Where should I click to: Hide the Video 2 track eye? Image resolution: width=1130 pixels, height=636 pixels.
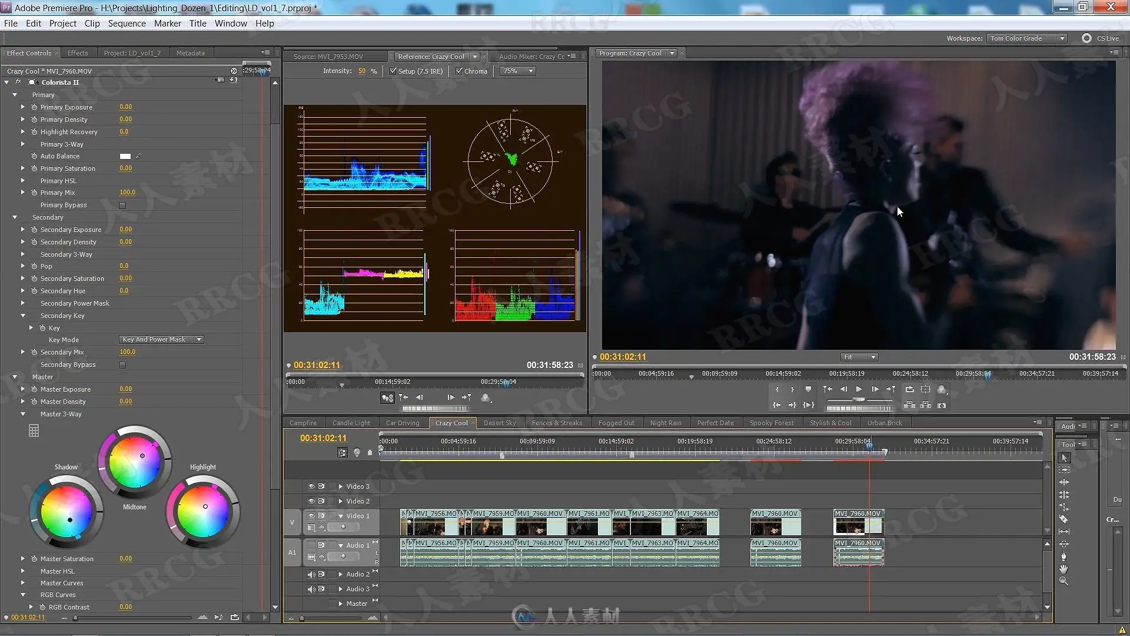point(311,501)
